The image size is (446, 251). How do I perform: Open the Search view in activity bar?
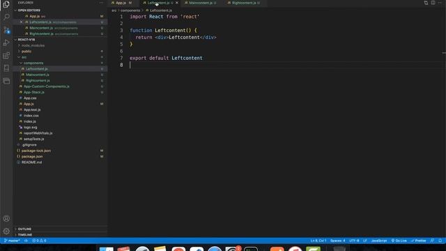(6, 17)
